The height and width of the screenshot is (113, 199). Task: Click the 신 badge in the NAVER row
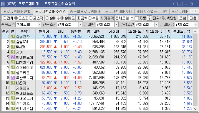[12, 47]
